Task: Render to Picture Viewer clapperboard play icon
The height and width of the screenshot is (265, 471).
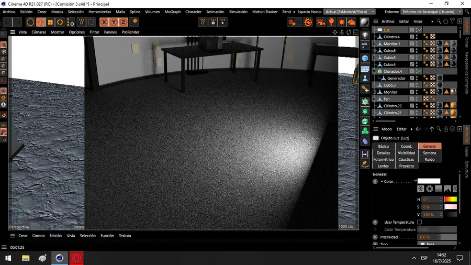Action: 222,22
